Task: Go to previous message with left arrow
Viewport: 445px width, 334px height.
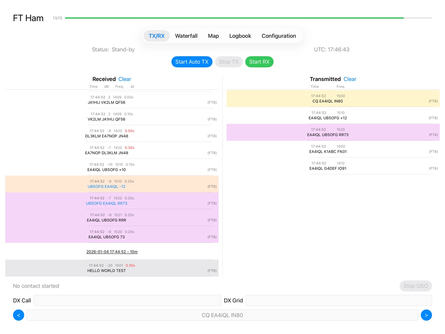Action: (x=19, y=315)
